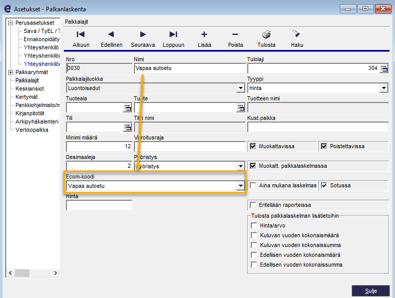Click the tree's horizontal scrollbar thumb
The image size is (395, 298).
pyautogui.click(x=22, y=273)
